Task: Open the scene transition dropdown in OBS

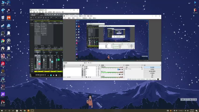Action: coord(133,67)
